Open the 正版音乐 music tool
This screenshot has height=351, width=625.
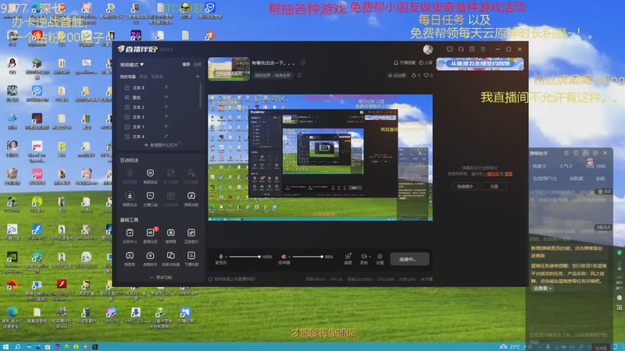click(191, 236)
